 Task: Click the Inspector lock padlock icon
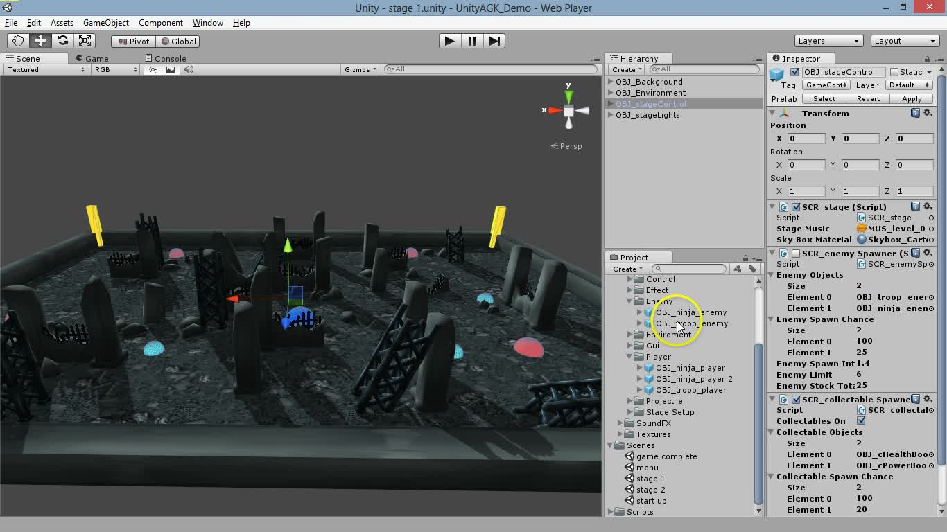(x=927, y=58)
